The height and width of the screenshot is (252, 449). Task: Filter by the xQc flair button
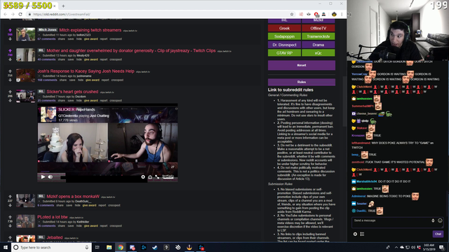point(318,53)
